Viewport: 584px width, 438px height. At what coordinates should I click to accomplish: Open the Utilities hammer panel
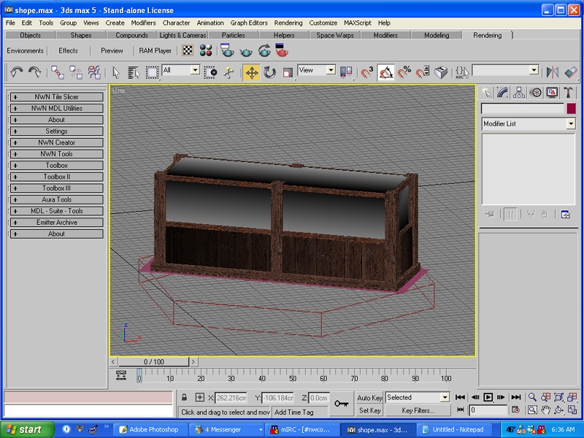568,93
